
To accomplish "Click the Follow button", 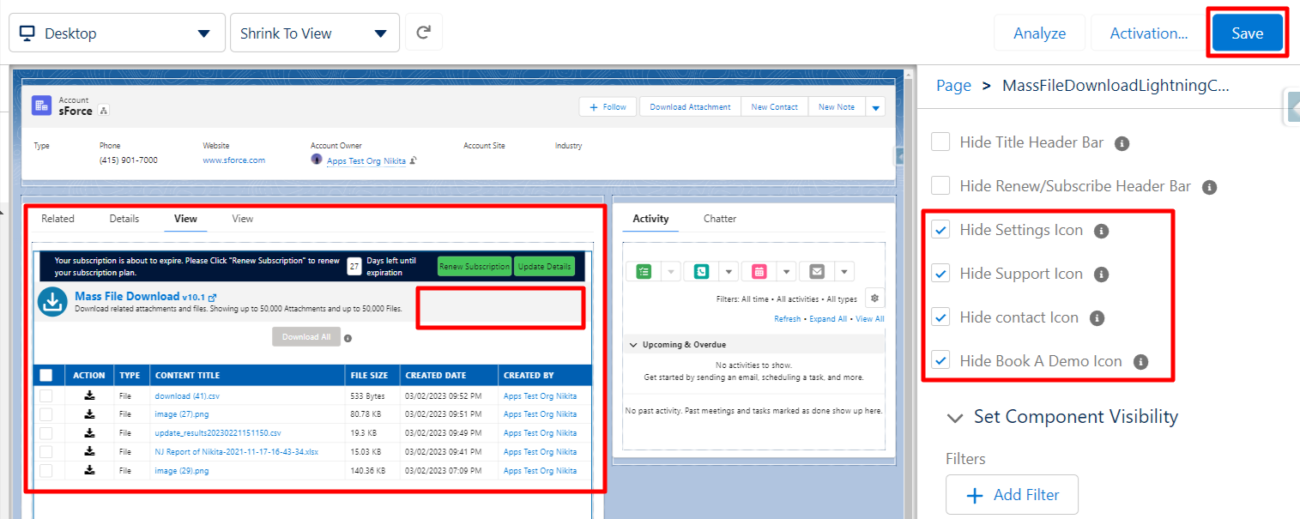I will [608, 107].
